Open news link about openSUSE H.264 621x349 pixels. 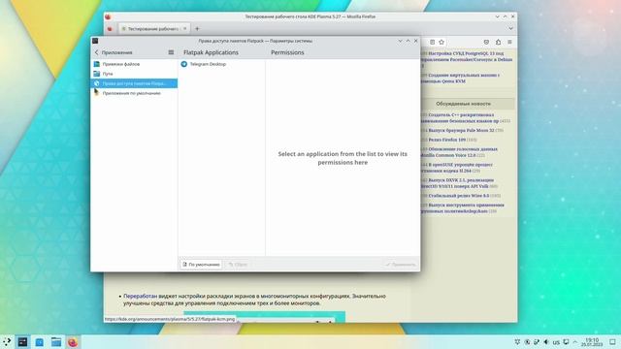[x=457, y=168]
